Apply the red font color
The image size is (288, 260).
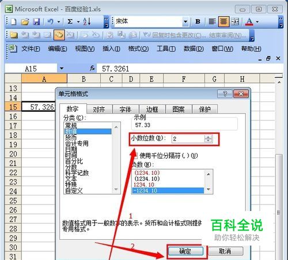[249, 21]
